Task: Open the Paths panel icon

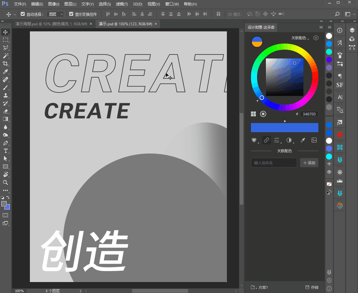Action: click(x=352, y=48)
